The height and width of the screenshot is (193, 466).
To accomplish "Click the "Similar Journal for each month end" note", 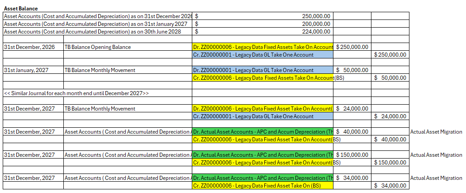I will [x=76, y=93].
